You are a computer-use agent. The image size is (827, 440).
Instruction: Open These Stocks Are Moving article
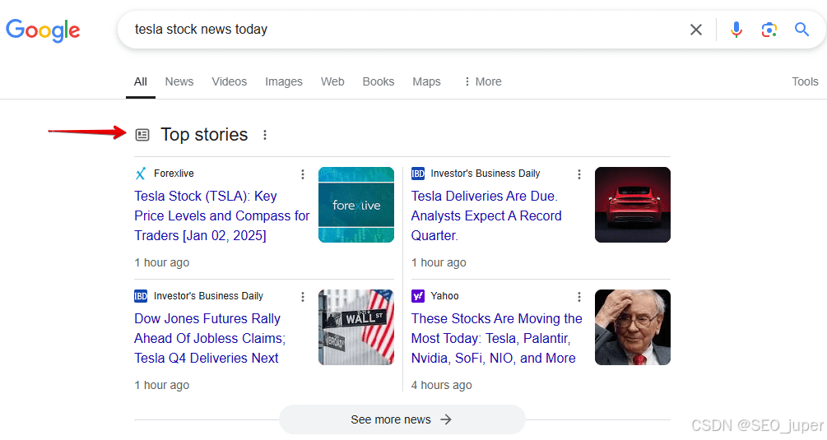[x=496, y=339]
